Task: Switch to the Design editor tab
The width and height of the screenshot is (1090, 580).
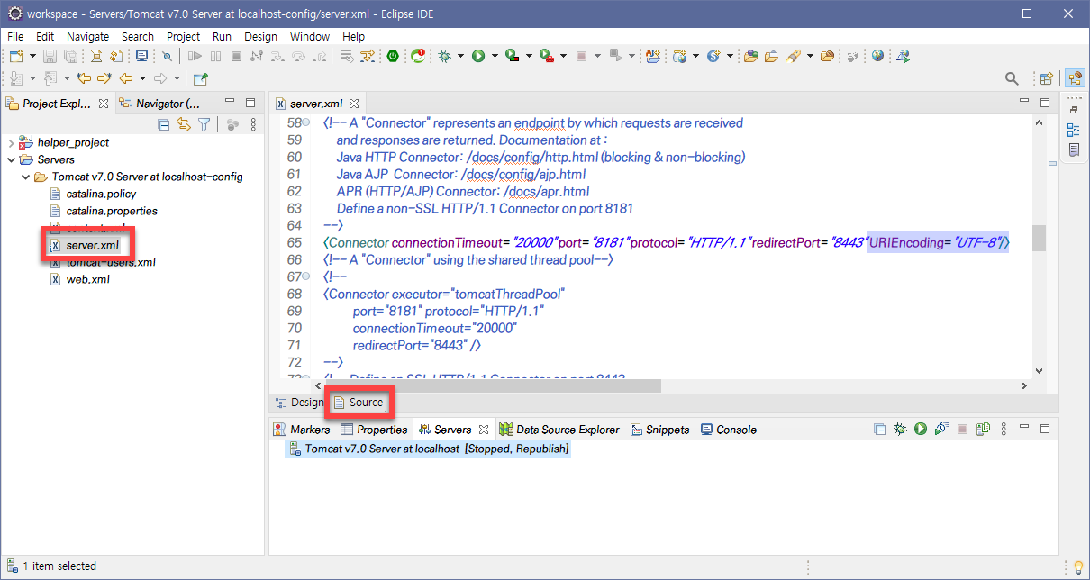Action: tap(299, 403)
